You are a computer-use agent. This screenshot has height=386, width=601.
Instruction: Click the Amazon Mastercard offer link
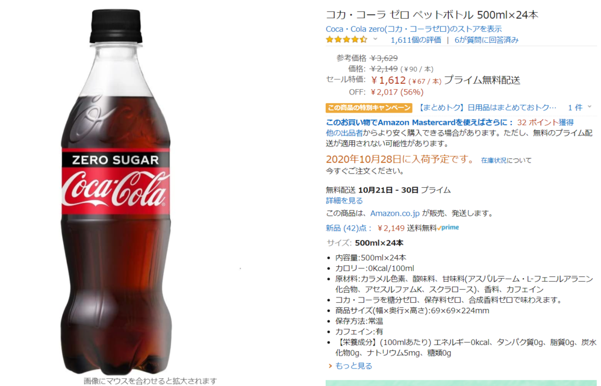coord(419,123)
